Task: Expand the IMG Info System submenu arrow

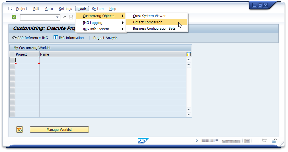Action: coord(123,29)
